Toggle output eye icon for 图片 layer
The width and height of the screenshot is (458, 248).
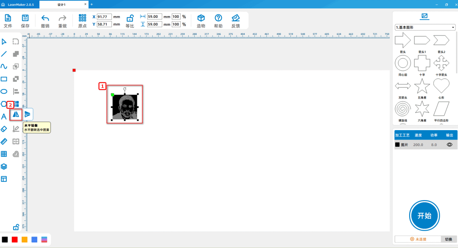pyautogui.click(x=450, y=145)
